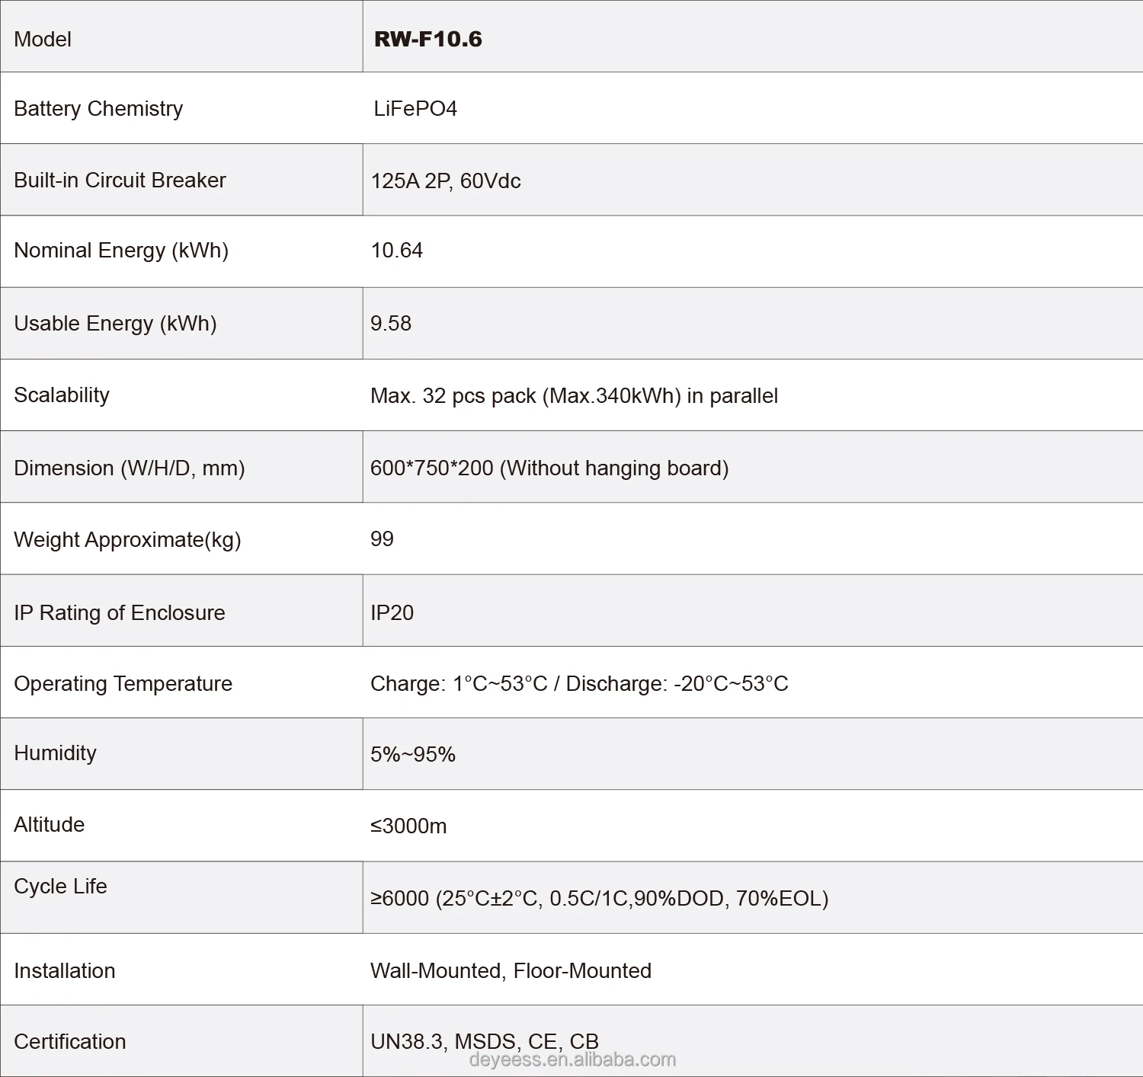Image resolution: width=1143 pixels, height=1077 pixels.
Task: Click the LiFePO4 value cell
Action: (x=415, y=109)
